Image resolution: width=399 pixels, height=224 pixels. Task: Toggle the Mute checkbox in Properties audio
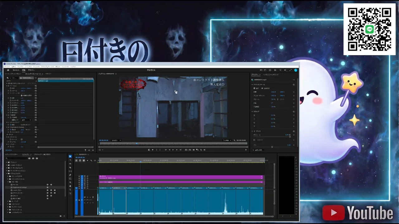pyautogui.click(x=254, y=140)
